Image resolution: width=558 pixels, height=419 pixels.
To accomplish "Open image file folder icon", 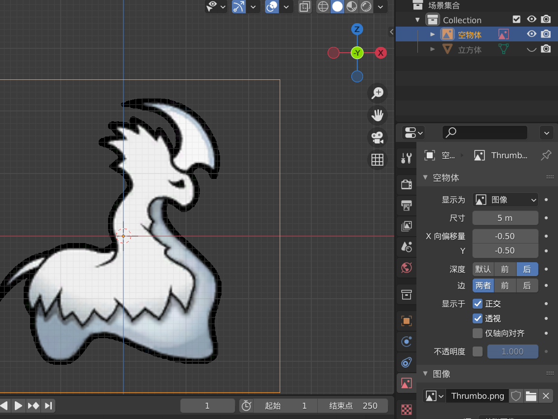I will (x=531, y=396).
